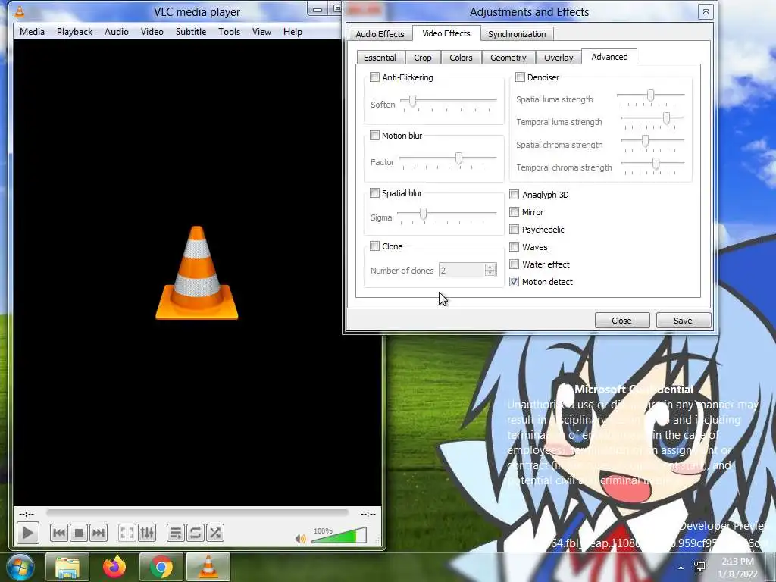
Task: Select the Video Effects tab
Action: click(446, 33)
